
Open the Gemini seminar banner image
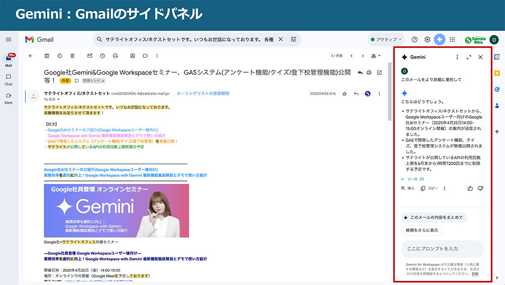pos(116,211)
